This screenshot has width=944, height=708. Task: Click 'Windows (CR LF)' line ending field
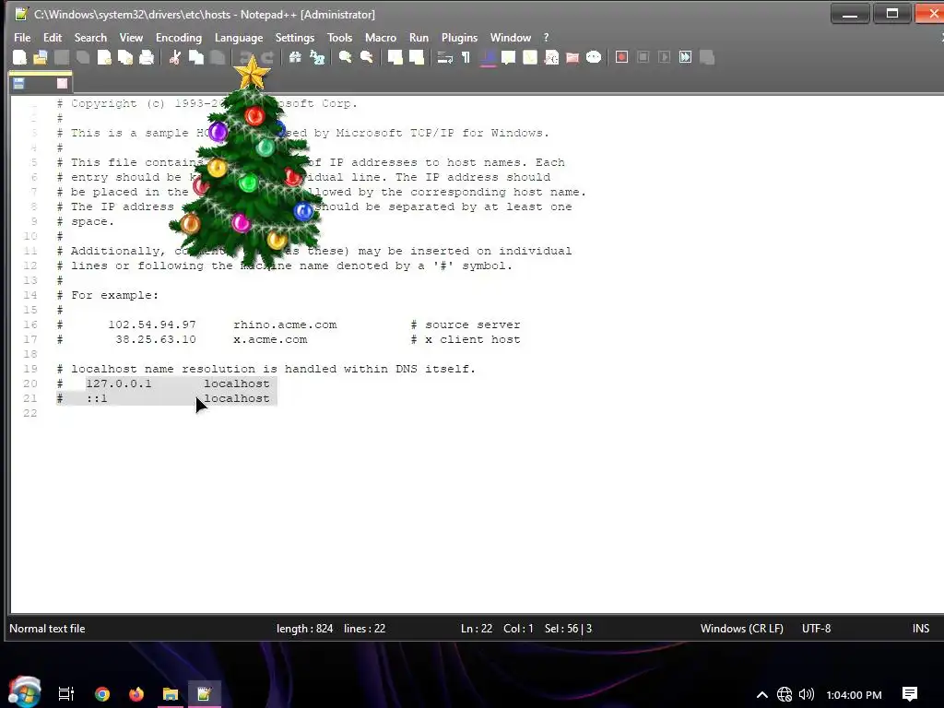point(742,629)
